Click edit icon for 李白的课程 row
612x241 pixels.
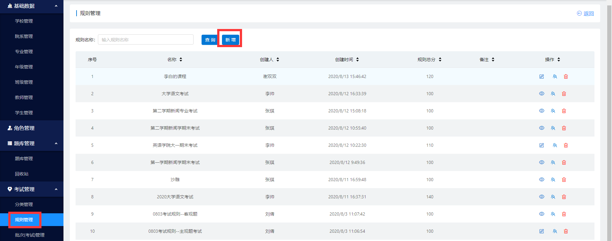pos(542,76)
